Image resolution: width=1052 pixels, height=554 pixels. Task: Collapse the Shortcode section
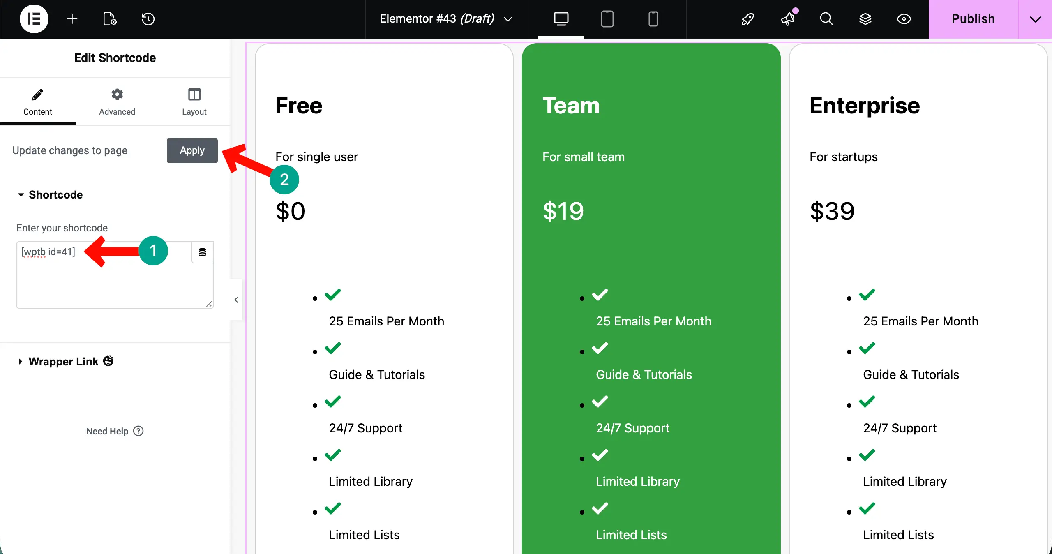pos(55,194)
